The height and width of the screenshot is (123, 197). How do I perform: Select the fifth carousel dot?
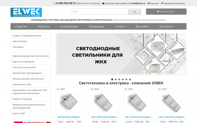coord(126,79)
